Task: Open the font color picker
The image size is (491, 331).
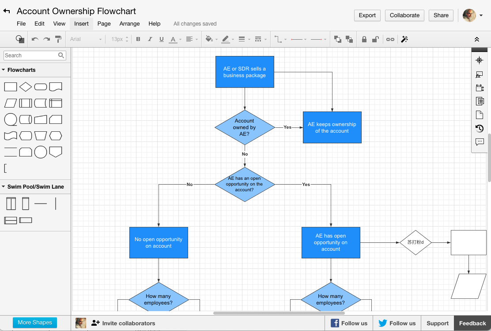Action: point(174,39)
